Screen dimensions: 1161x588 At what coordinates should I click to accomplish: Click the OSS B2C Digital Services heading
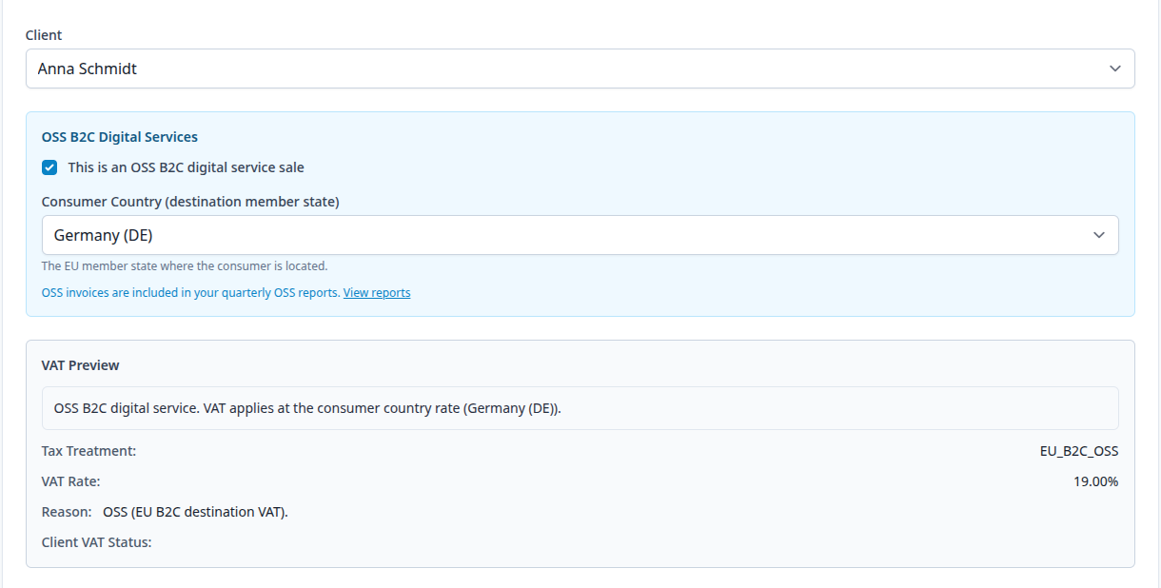(x=120, y=137)
